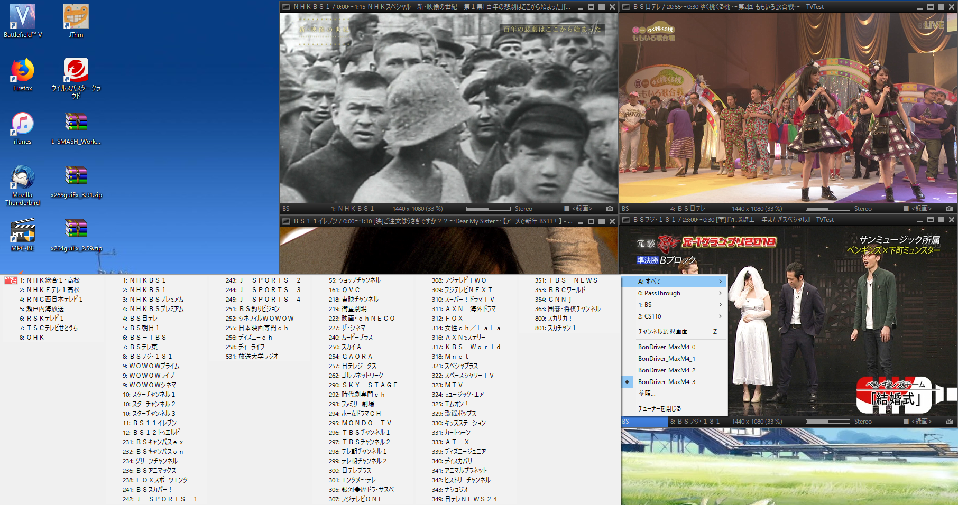Expand the 2: CS110 submenu
This screenshot has height=505, width=958.
(x=675, y=316)
